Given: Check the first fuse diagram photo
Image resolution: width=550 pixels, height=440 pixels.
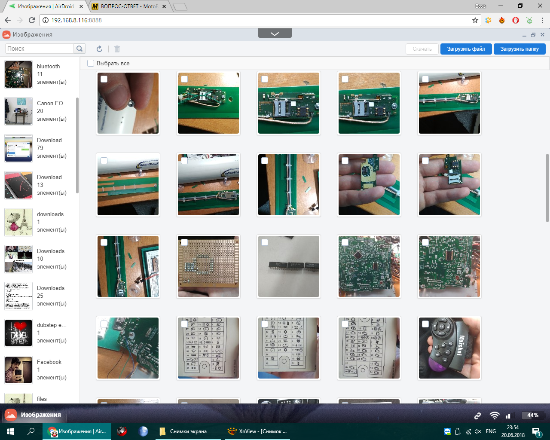Looking at the screenshot, I should (184, 324).
